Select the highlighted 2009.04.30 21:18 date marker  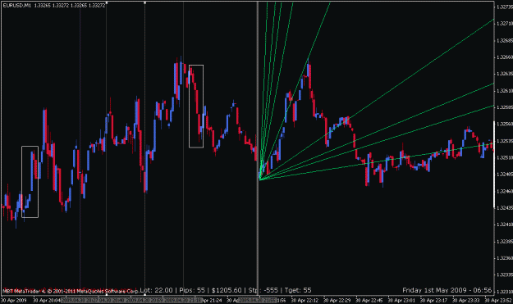click(x=183, y=300)
